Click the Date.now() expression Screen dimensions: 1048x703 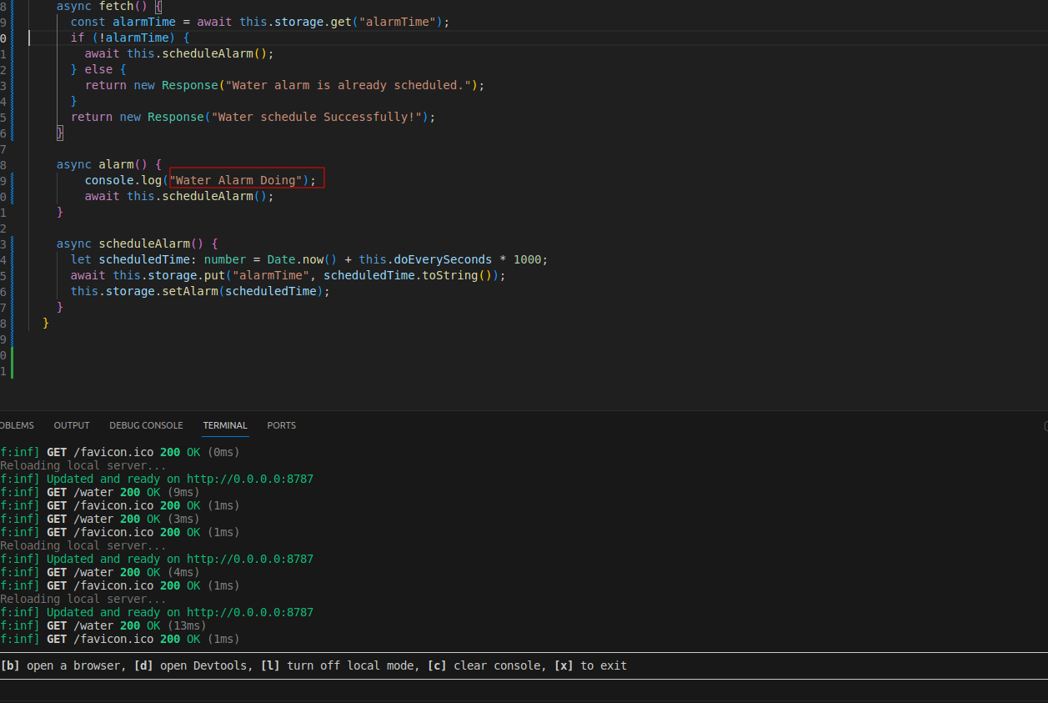pyautogui.click(x=302, y=259)
